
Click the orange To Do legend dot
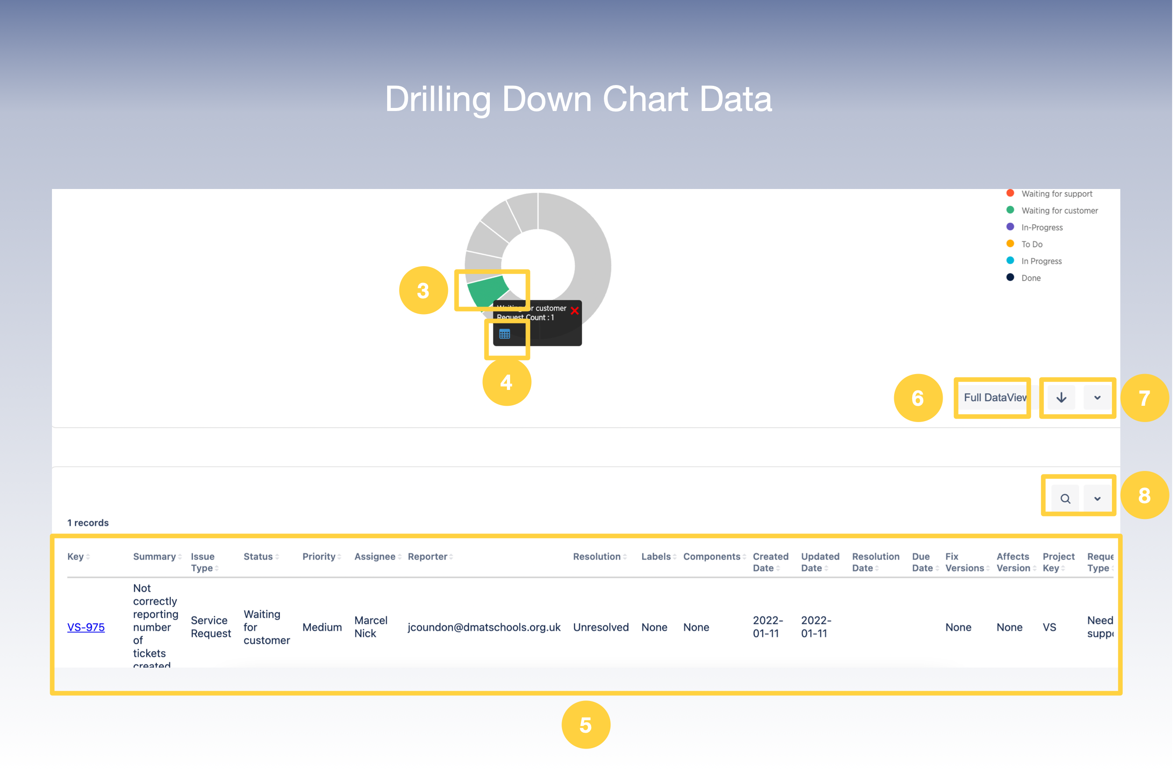pyautogui.click(x=1010, y=244)
